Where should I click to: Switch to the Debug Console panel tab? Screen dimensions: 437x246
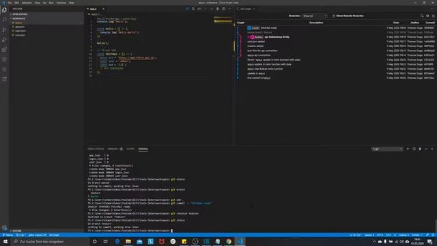96,149
